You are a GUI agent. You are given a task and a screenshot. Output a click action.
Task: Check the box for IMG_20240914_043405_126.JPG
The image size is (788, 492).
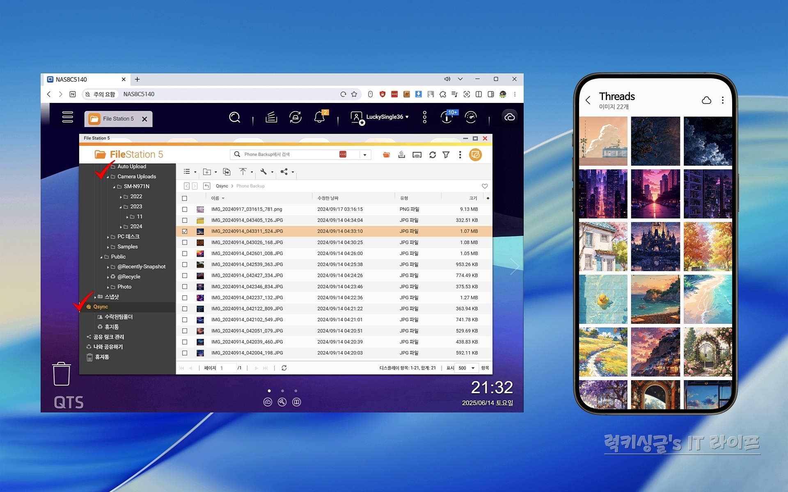point(185,221)
